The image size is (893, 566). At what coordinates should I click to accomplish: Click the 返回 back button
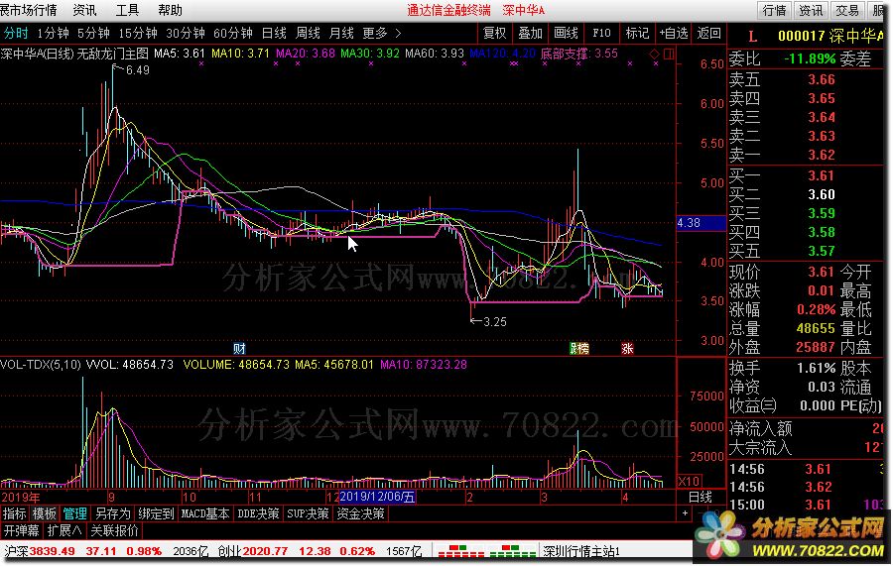(709, 34)
